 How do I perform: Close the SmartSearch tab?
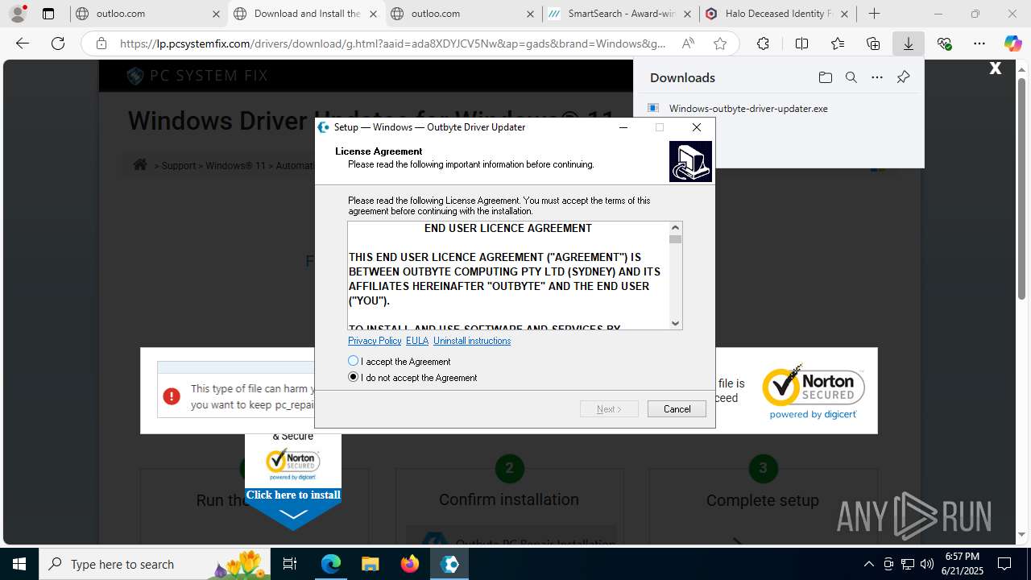[x=687, y=14]
